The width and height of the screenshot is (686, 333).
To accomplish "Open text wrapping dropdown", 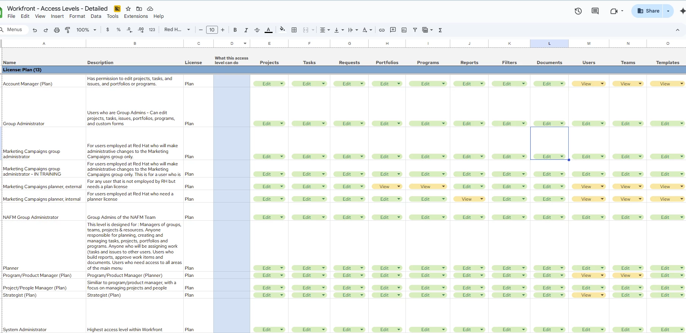I will 353,30.
